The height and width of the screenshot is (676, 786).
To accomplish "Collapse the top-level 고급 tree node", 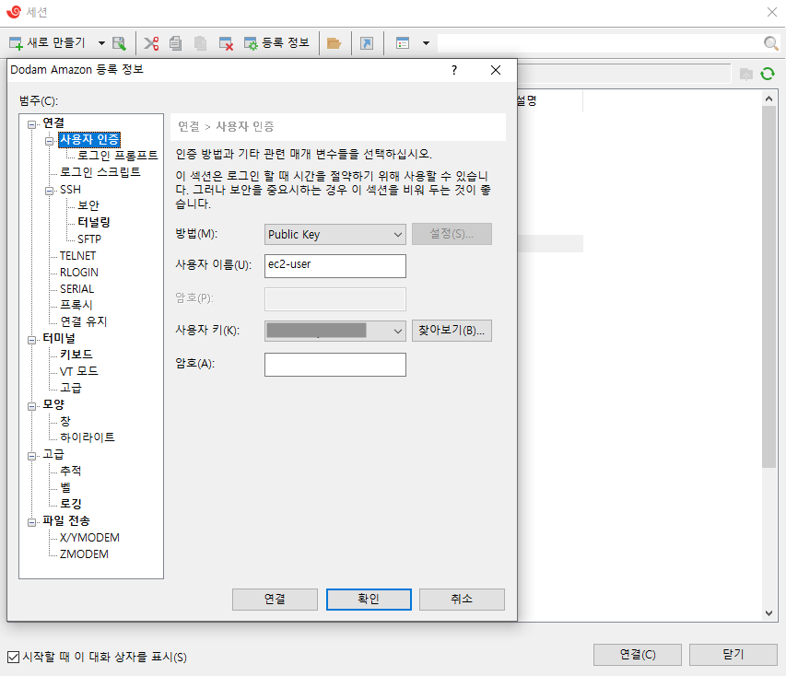I will [x=32, y=456].
